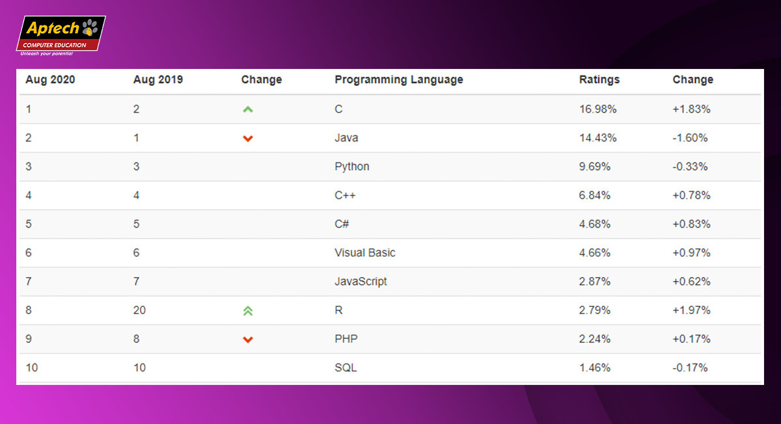Click the green up arrow for C
The height and width of the screenshot is (424, 781).
[x=247, y=109]
